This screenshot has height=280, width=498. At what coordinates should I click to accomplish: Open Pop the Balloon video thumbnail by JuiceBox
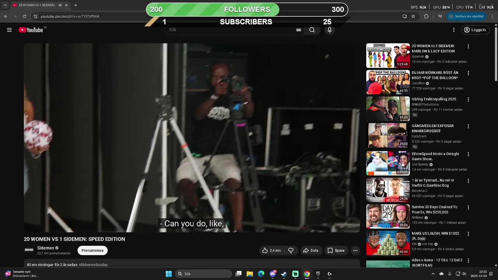pyautogui.click(x=388, y=82)
